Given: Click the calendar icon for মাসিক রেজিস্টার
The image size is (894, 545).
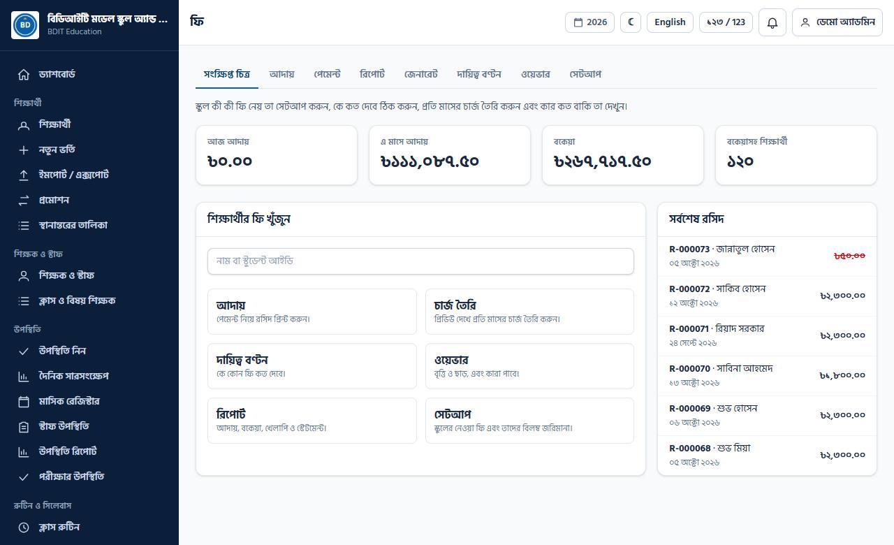Looking at the screenshot, I should [x=24, y=402].
